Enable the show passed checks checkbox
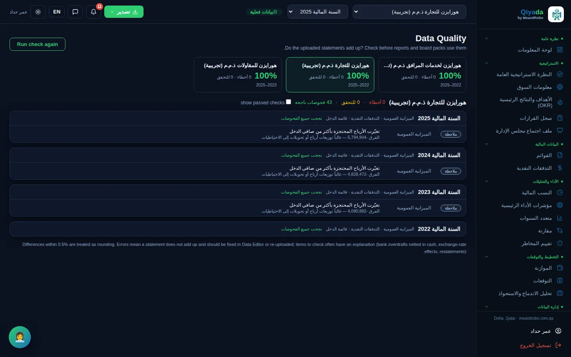Viewport: 571px width, 357px height. point(289,102)
